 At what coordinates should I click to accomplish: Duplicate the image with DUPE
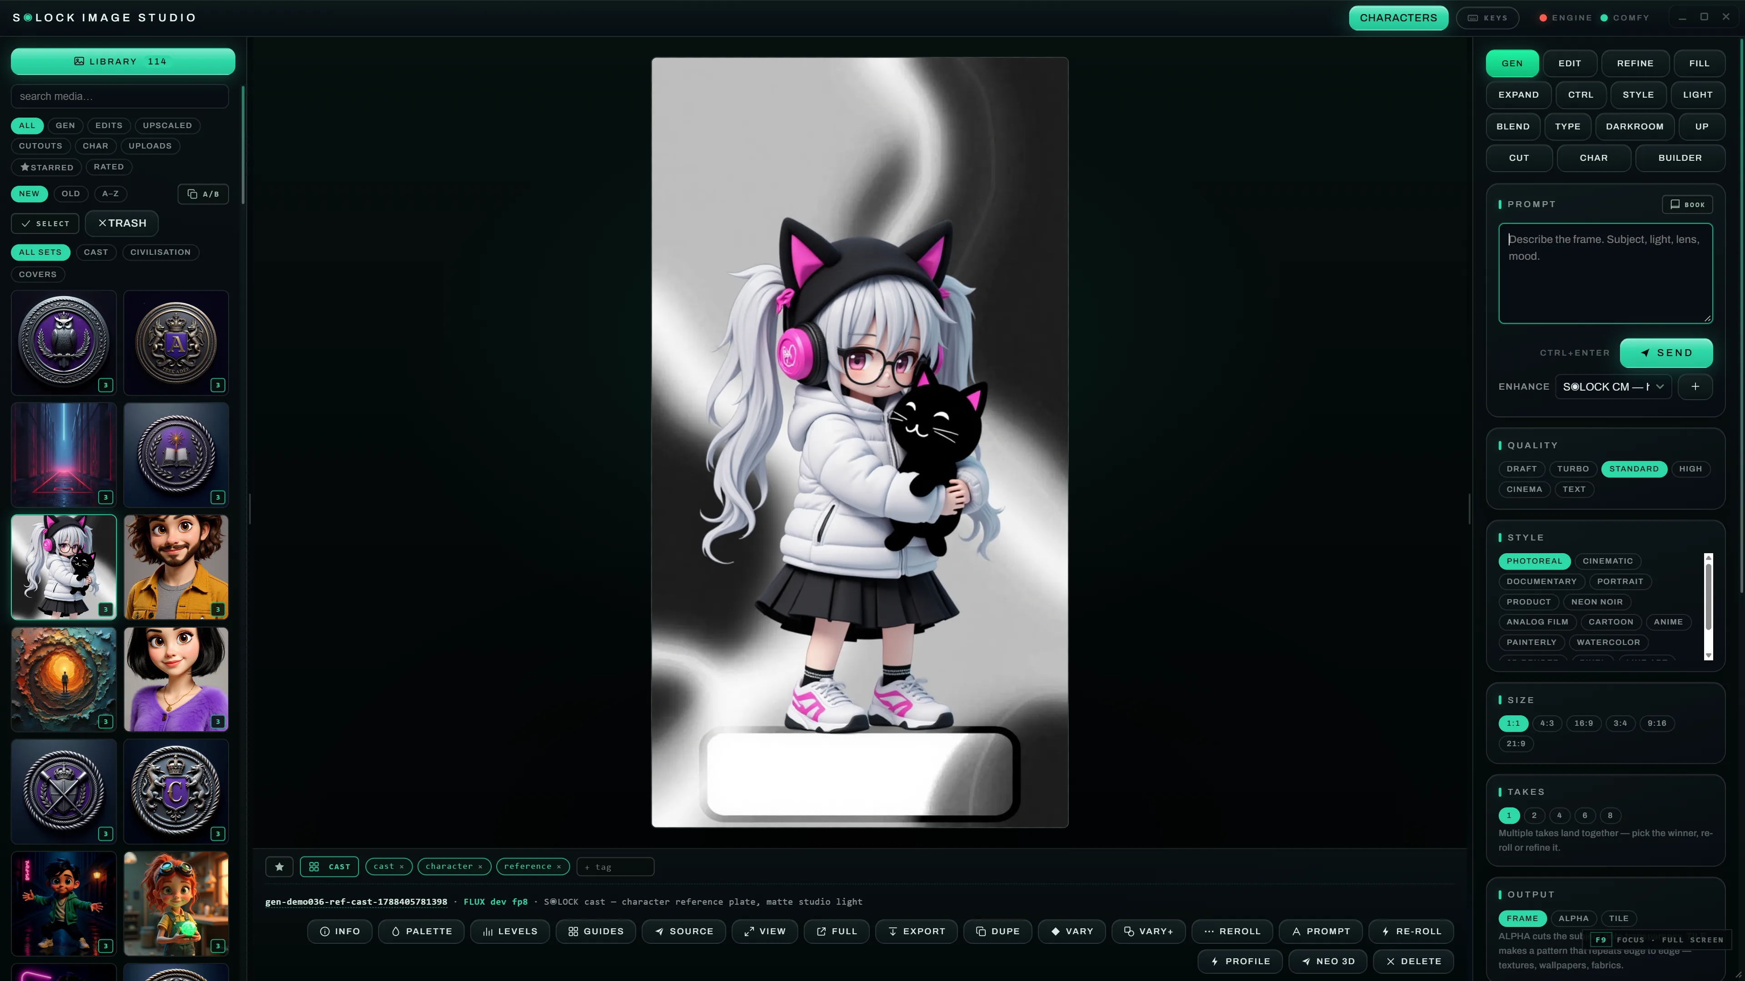(997, 931)
